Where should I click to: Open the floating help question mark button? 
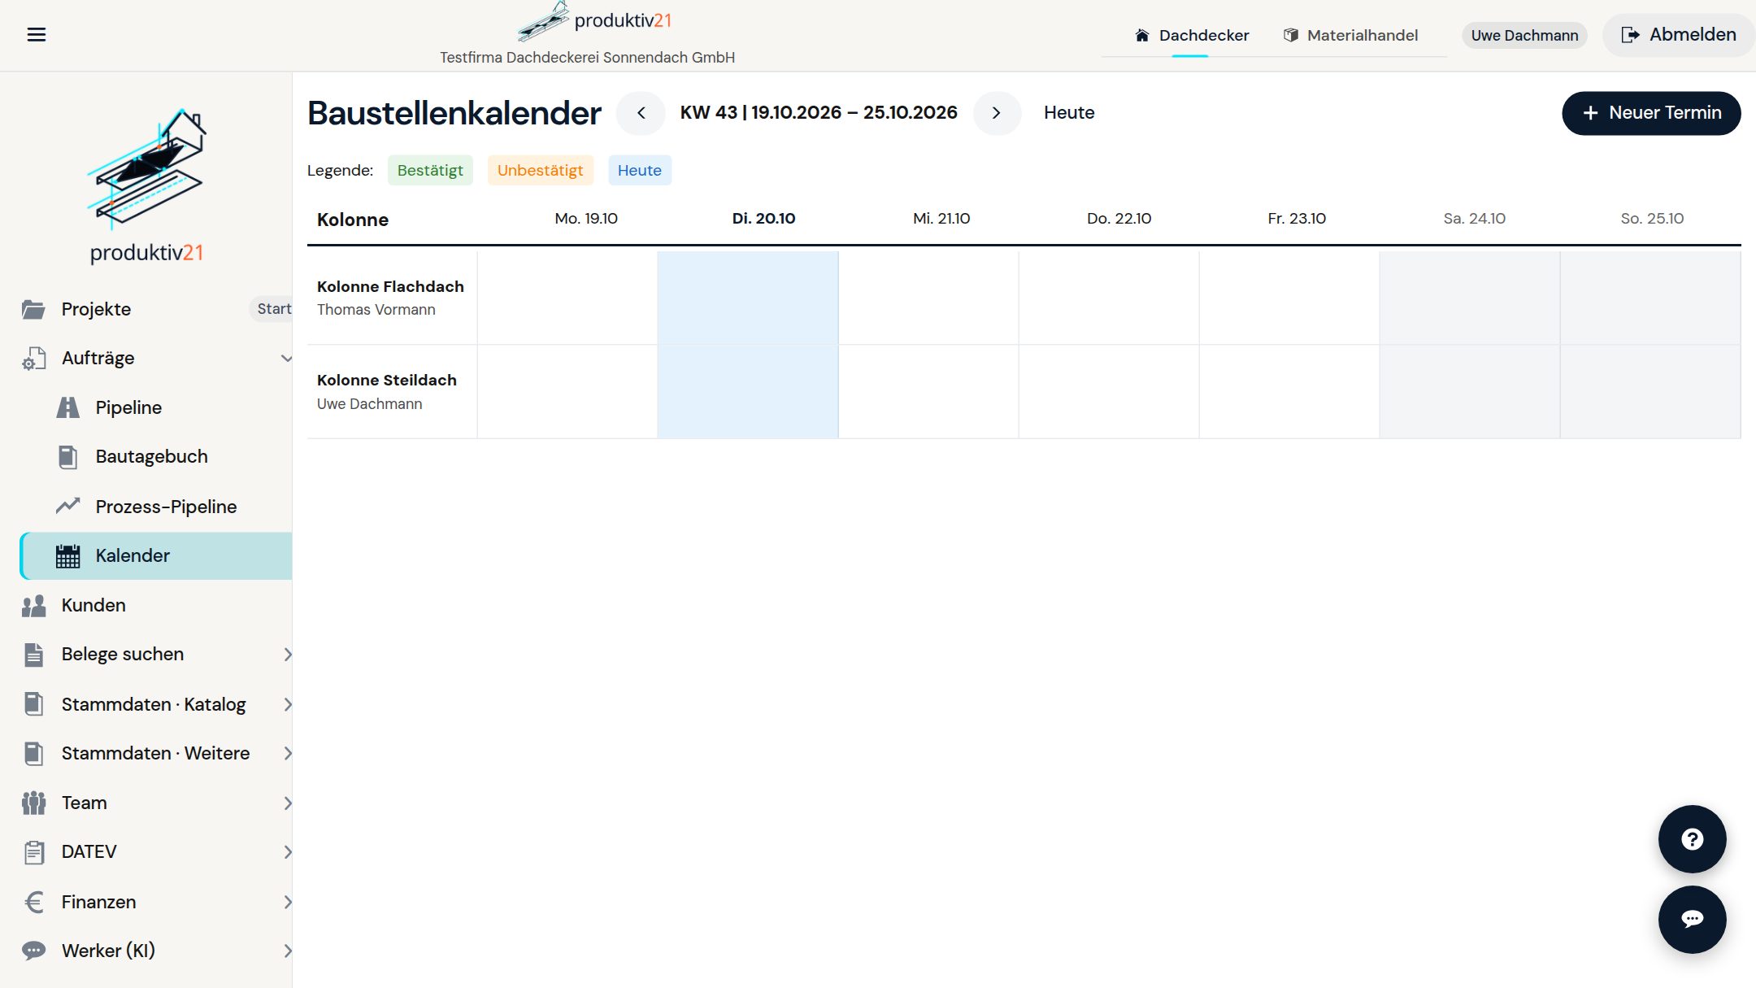click(x=1692, y=839)
